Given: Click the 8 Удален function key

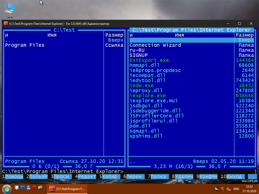Looking at the screenshot, I should coord(183,177).
